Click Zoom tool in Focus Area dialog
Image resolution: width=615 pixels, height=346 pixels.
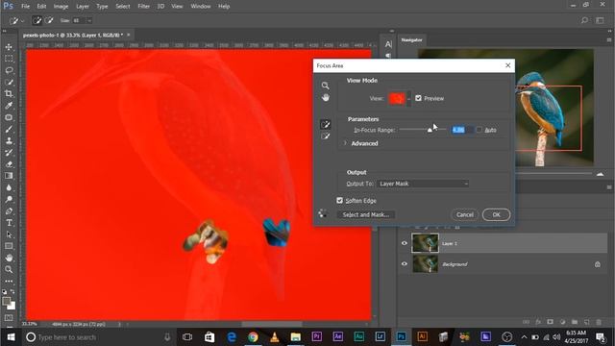point(325,86)
